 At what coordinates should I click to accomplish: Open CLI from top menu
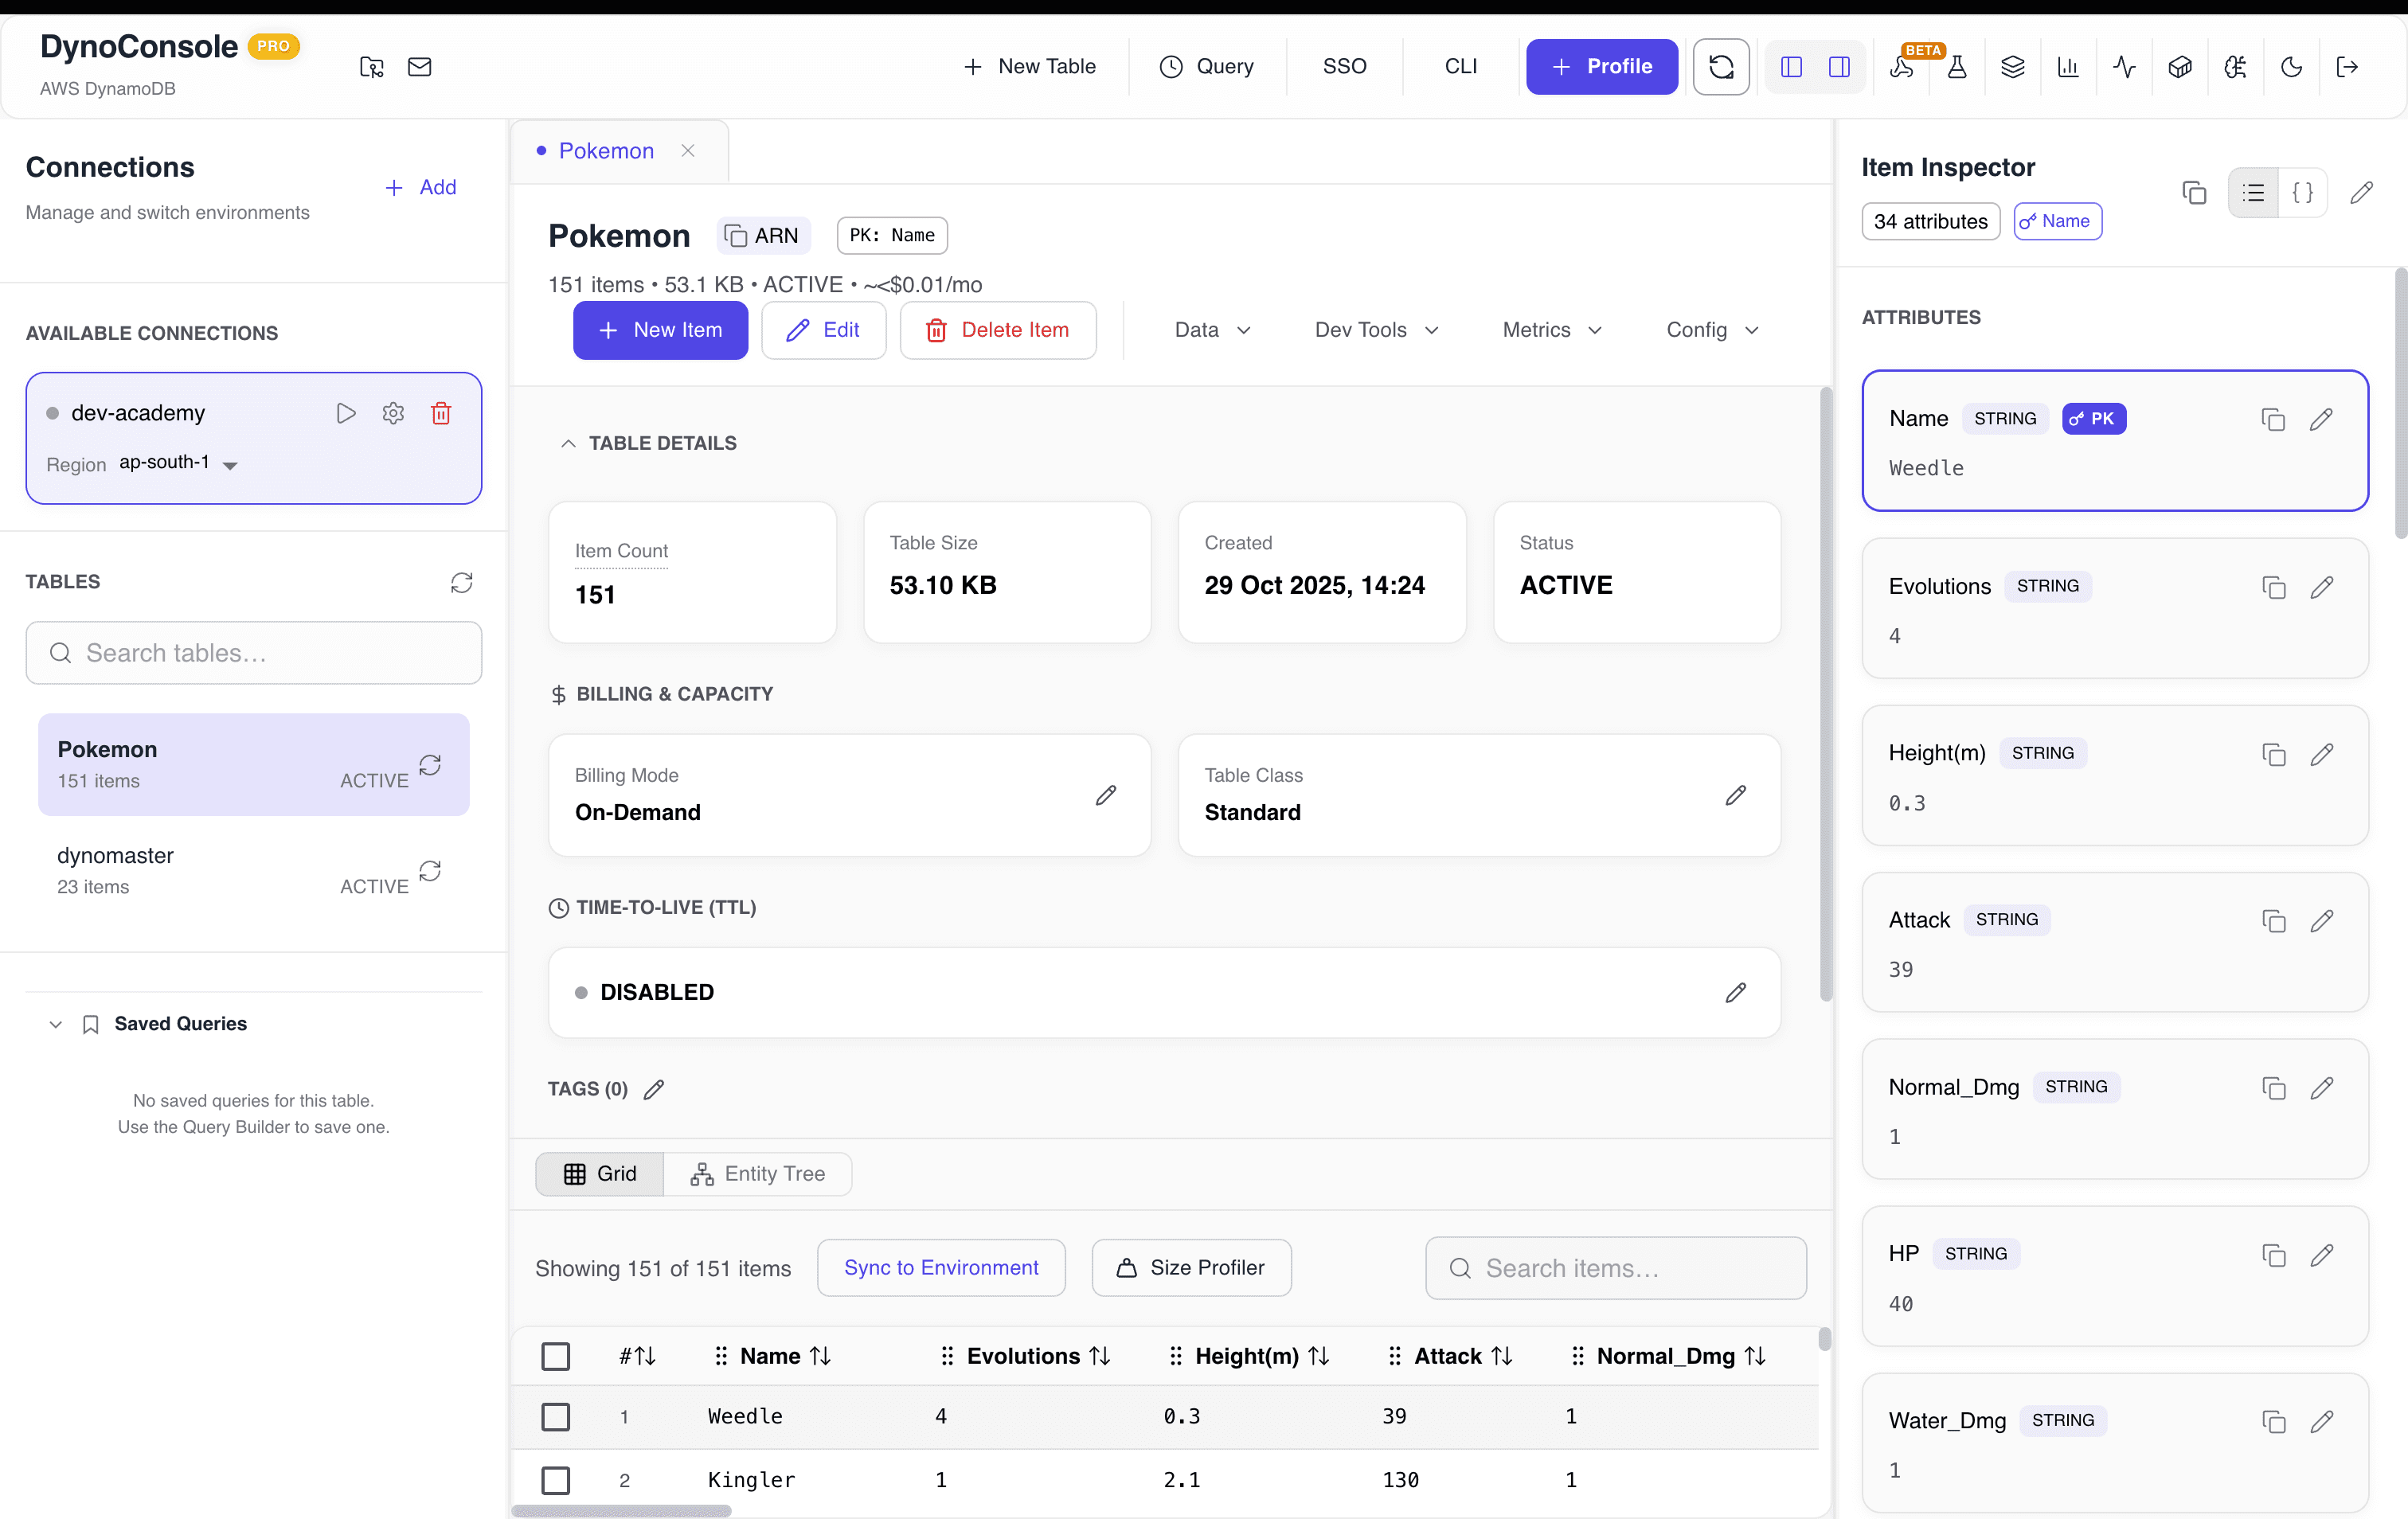(1460, 67)
